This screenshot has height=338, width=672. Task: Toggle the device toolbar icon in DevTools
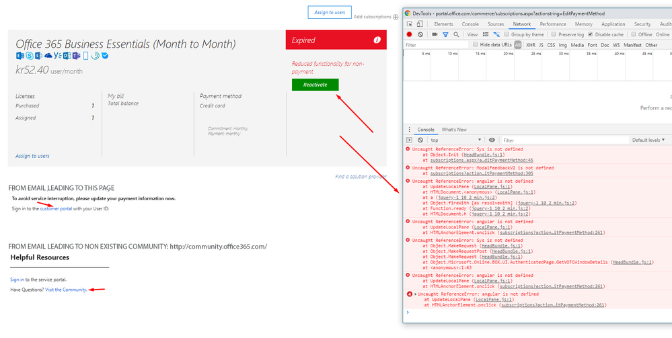pos(420,24)
